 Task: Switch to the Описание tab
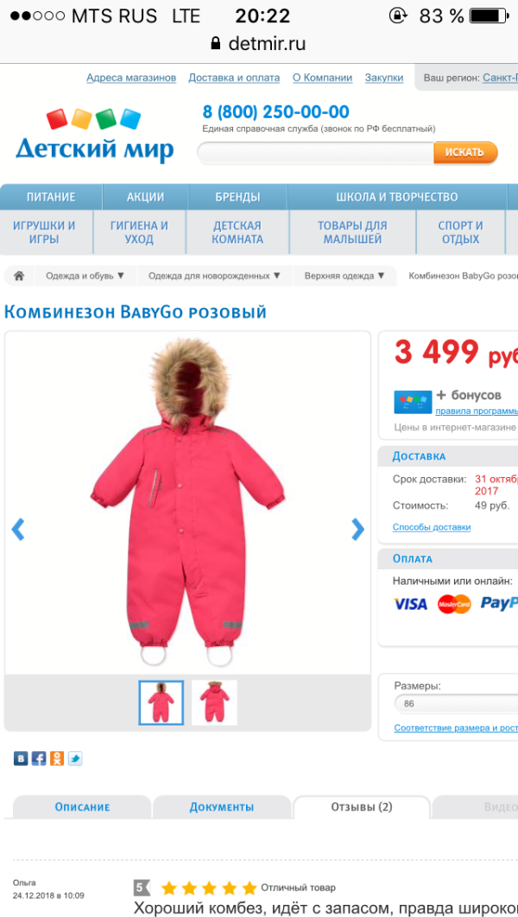(82, 807)
